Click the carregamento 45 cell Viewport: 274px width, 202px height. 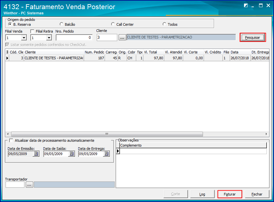[x=111, y=58]
